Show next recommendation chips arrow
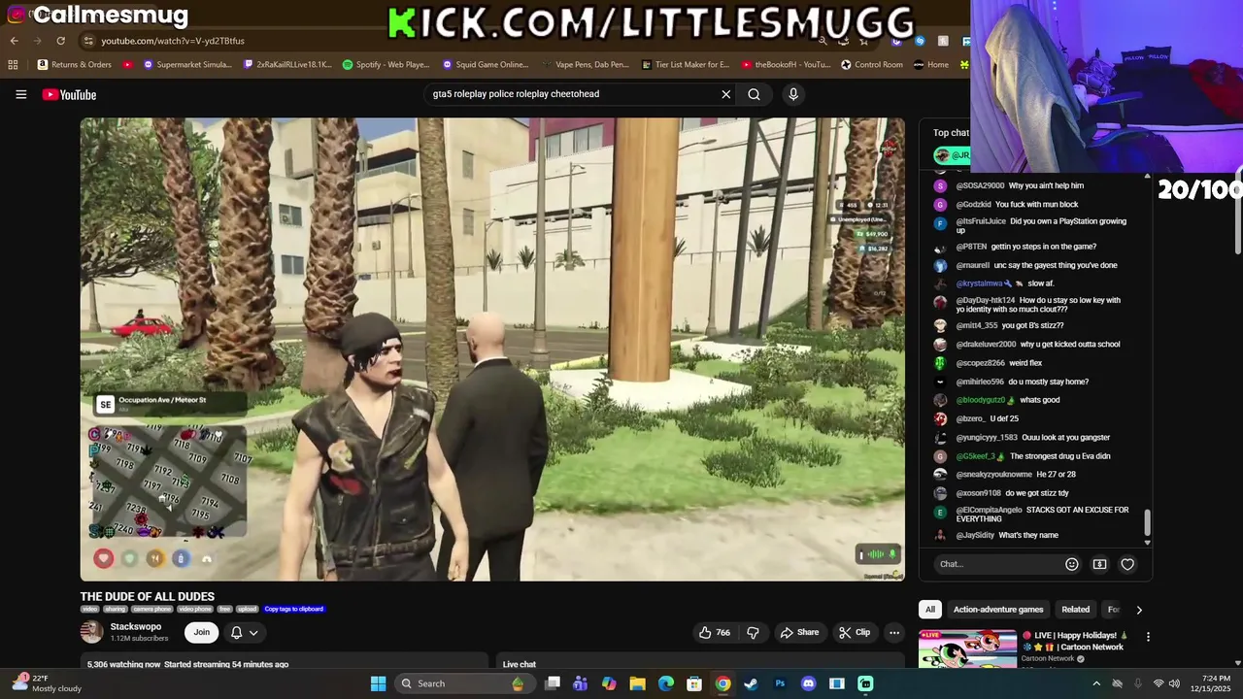 [1139, 610]
